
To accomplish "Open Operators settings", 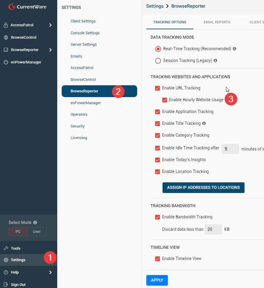I will 79,114.
